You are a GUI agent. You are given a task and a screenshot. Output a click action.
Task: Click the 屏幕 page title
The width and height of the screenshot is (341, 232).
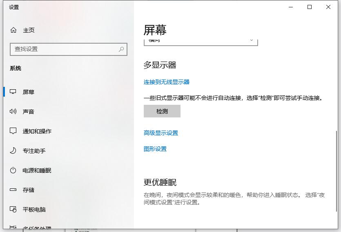point(155,30)
